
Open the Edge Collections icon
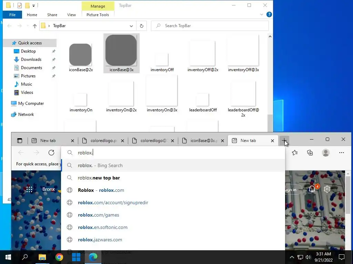coord(310,153)
